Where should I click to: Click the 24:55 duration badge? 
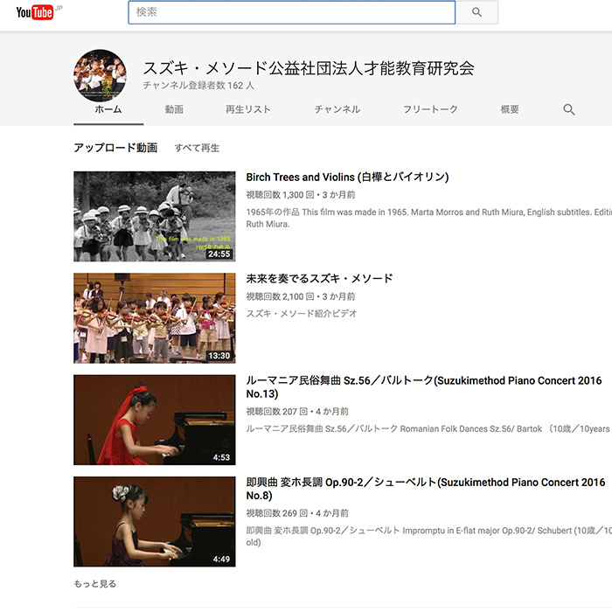pyautogui.click(x=219, y=254)
